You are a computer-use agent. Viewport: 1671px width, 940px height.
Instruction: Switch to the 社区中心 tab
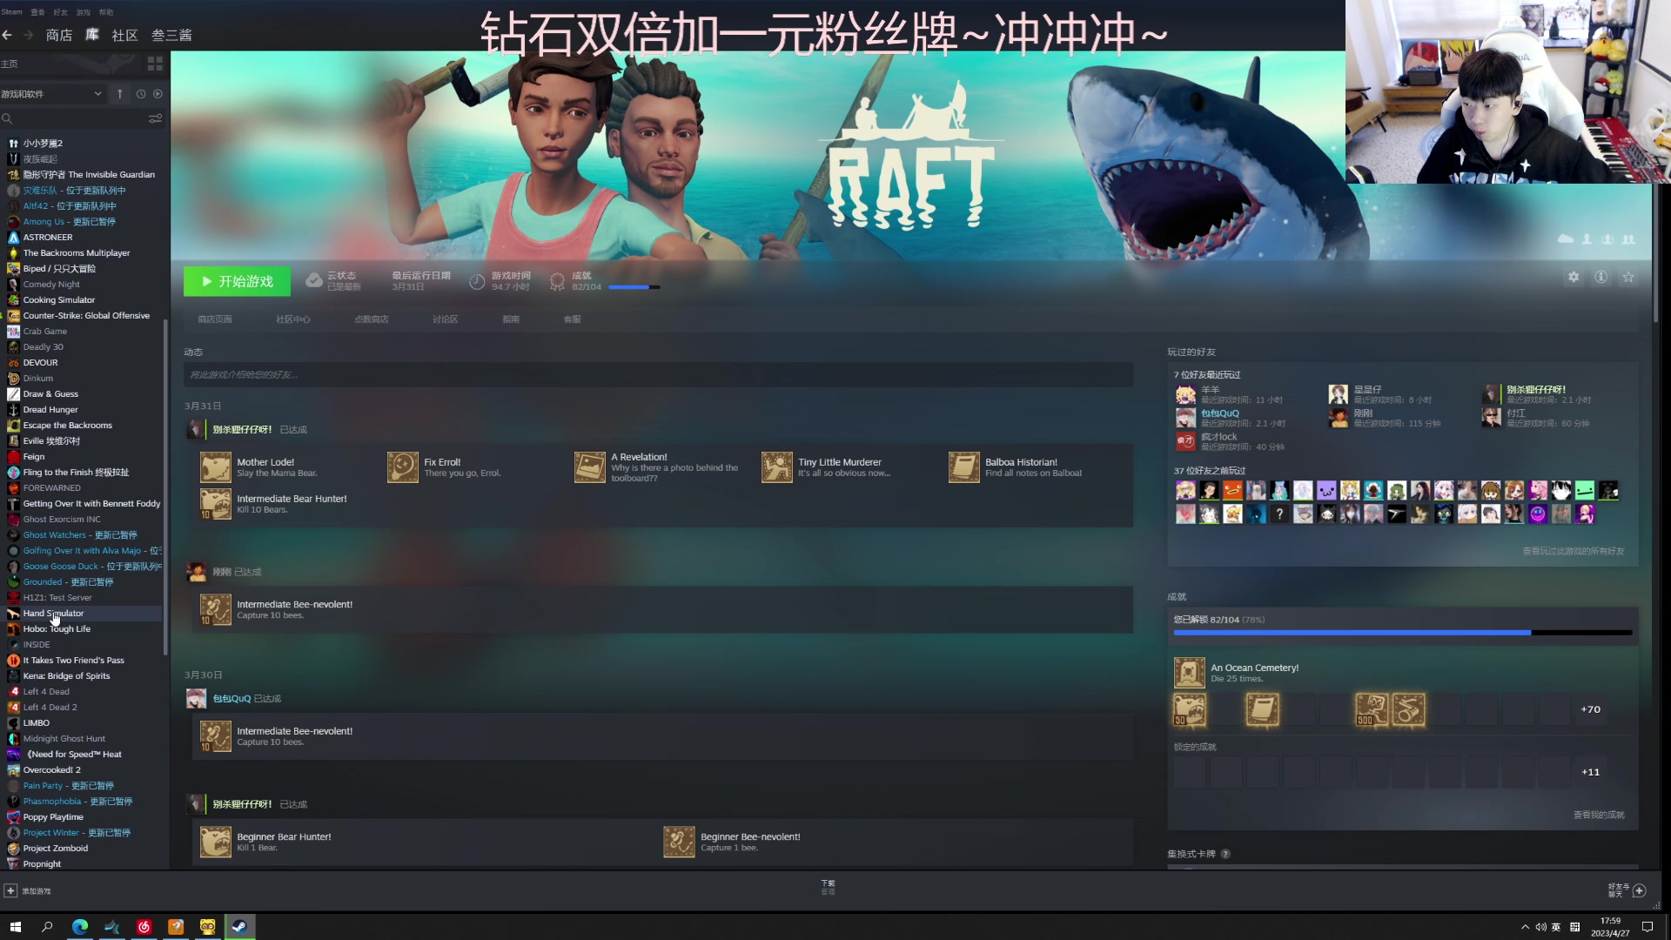[x=293, y=319]
